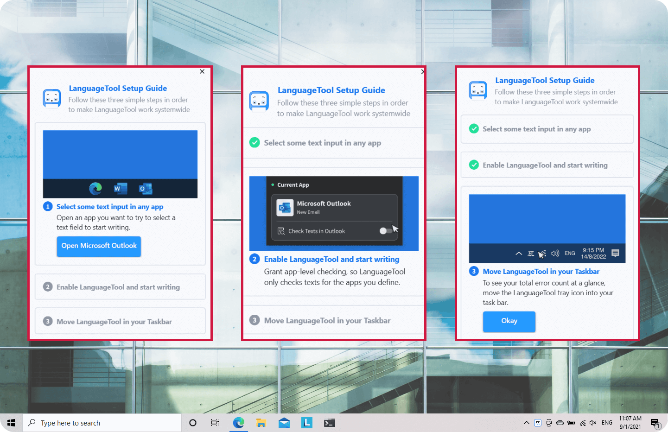Click the Microsoft Outlook icon in the Current App card
Screen dimensions: 668x432
(285, 207)
